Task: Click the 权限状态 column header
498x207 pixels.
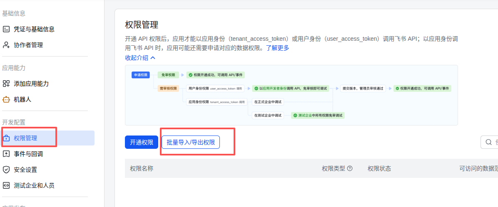Action: 379,169
